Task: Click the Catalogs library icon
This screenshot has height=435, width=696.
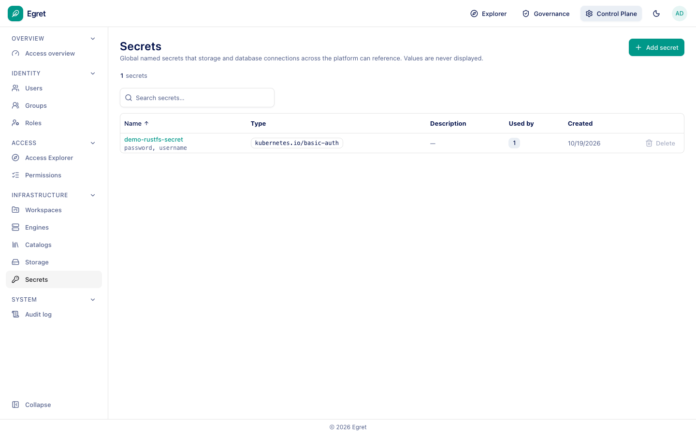Action: click(15, 245)
